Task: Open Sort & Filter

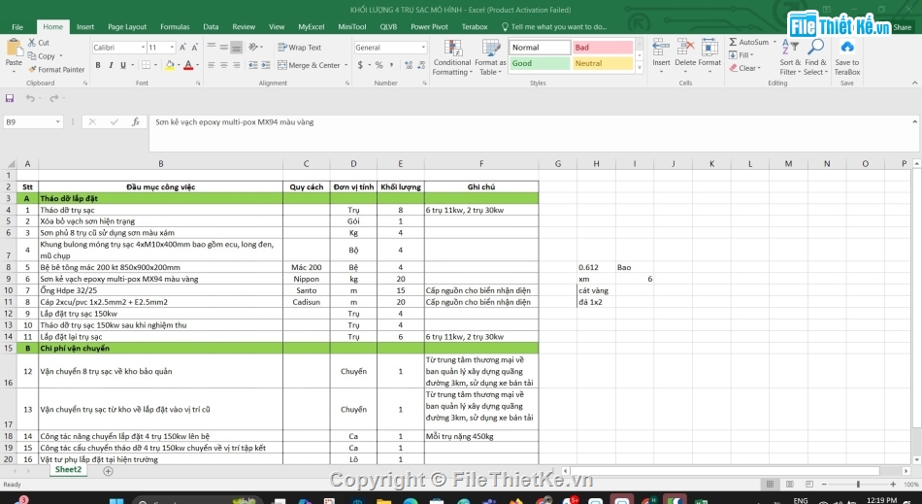Action: (790, 57)
